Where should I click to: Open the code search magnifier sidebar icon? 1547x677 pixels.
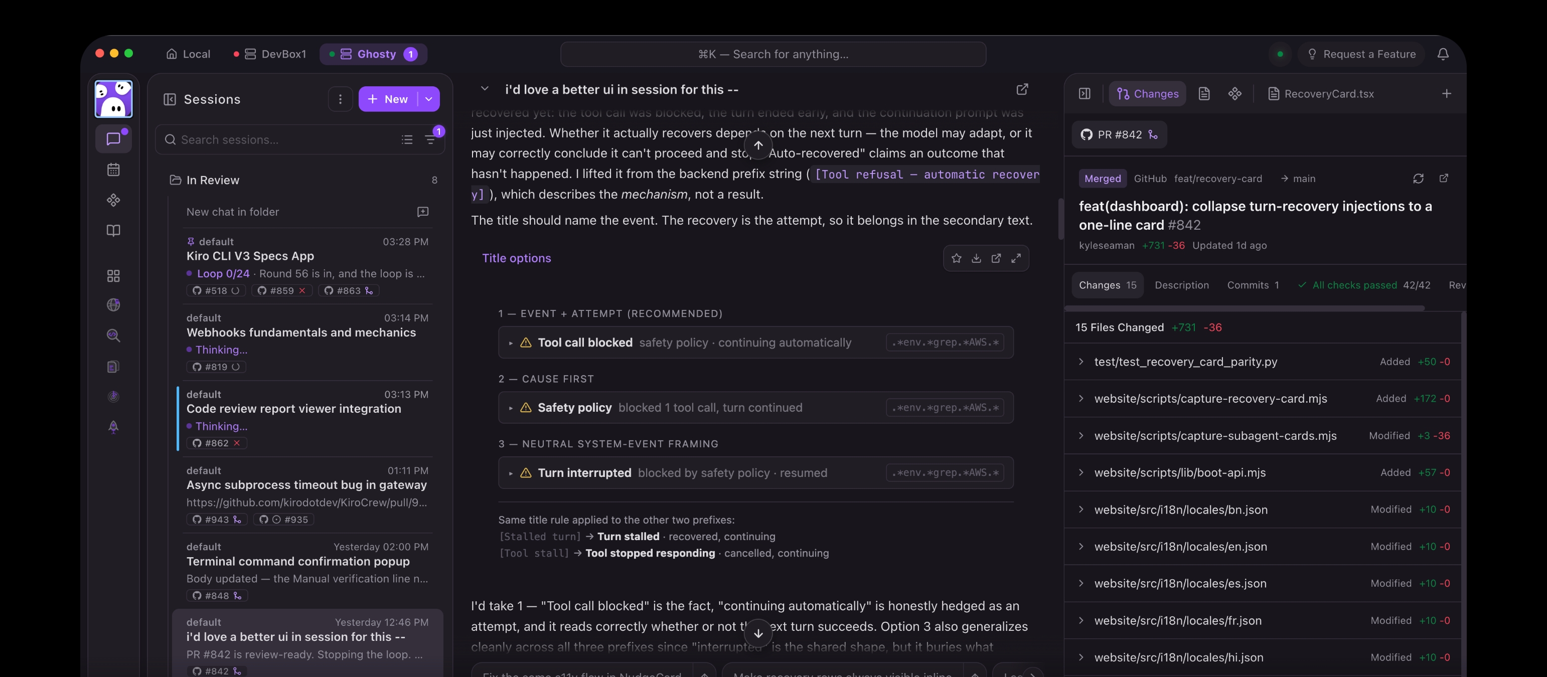(113, 335)
